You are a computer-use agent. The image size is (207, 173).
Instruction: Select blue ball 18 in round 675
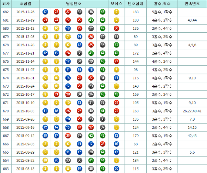[91, 70]
